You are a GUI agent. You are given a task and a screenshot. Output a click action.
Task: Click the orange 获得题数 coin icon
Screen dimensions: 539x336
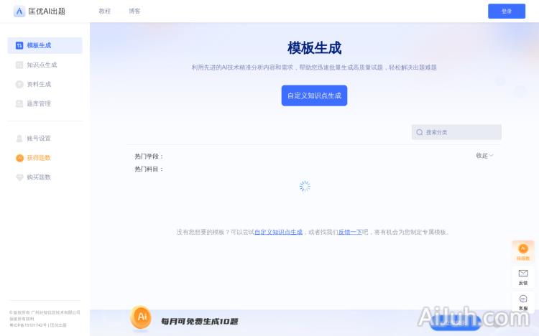click(x=19, y=158)
